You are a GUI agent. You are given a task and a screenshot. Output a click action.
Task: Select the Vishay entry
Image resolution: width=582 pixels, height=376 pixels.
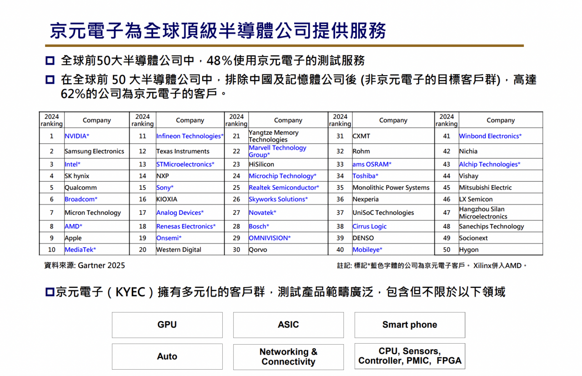click(x=501, y=176)
